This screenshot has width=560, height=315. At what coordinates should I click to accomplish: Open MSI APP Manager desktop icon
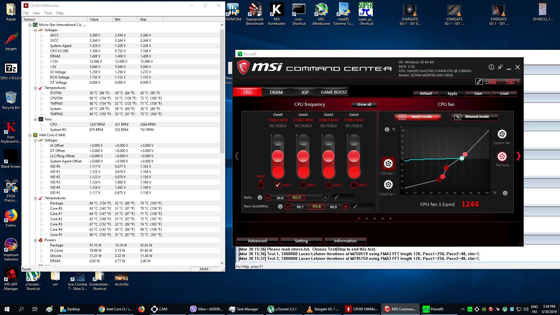point(11,279)
